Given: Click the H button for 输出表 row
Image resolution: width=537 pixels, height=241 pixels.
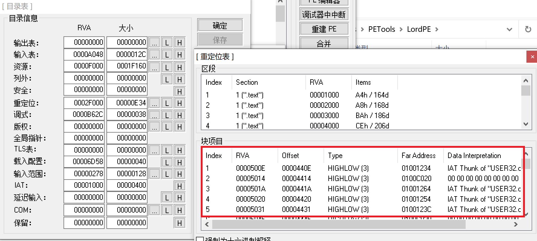Looking at the screenshot, I should point(180,43).
